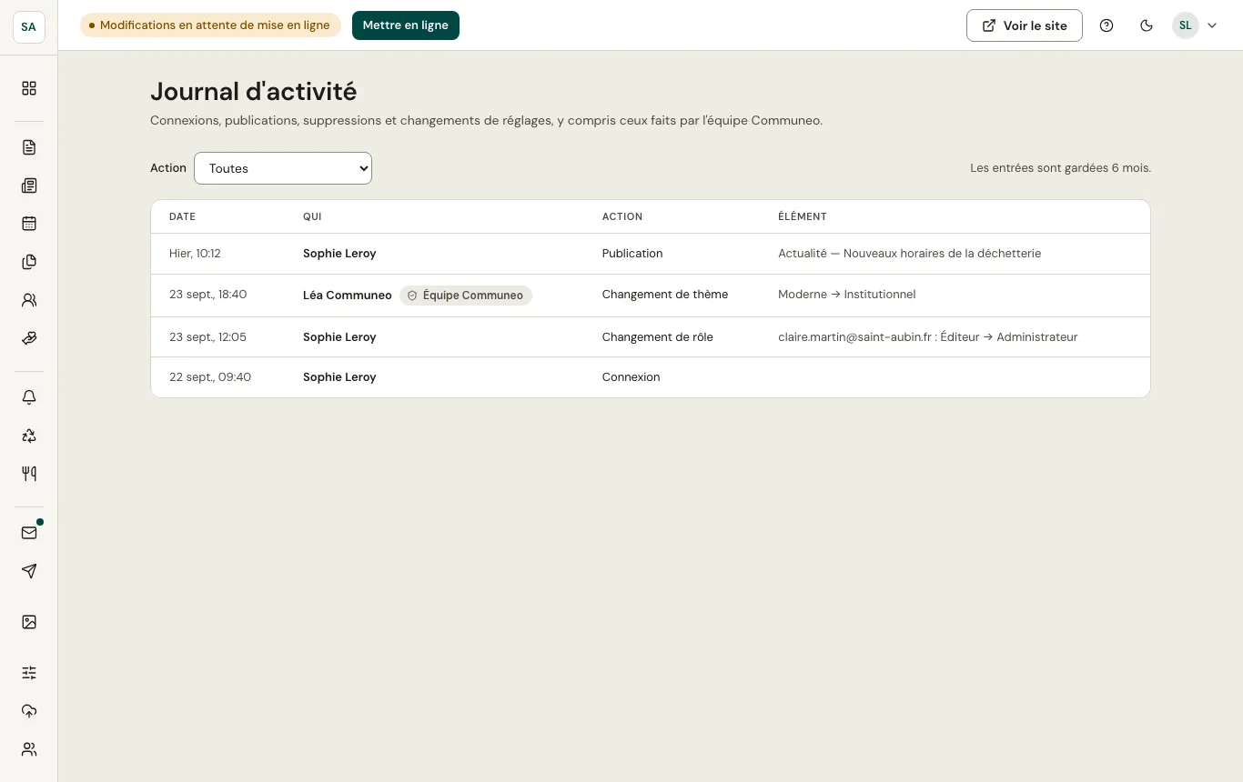Click the paper plane send icon
The width and height of the screenshot is (1243, 782).
pyautogui.click(x=29, y=571)
